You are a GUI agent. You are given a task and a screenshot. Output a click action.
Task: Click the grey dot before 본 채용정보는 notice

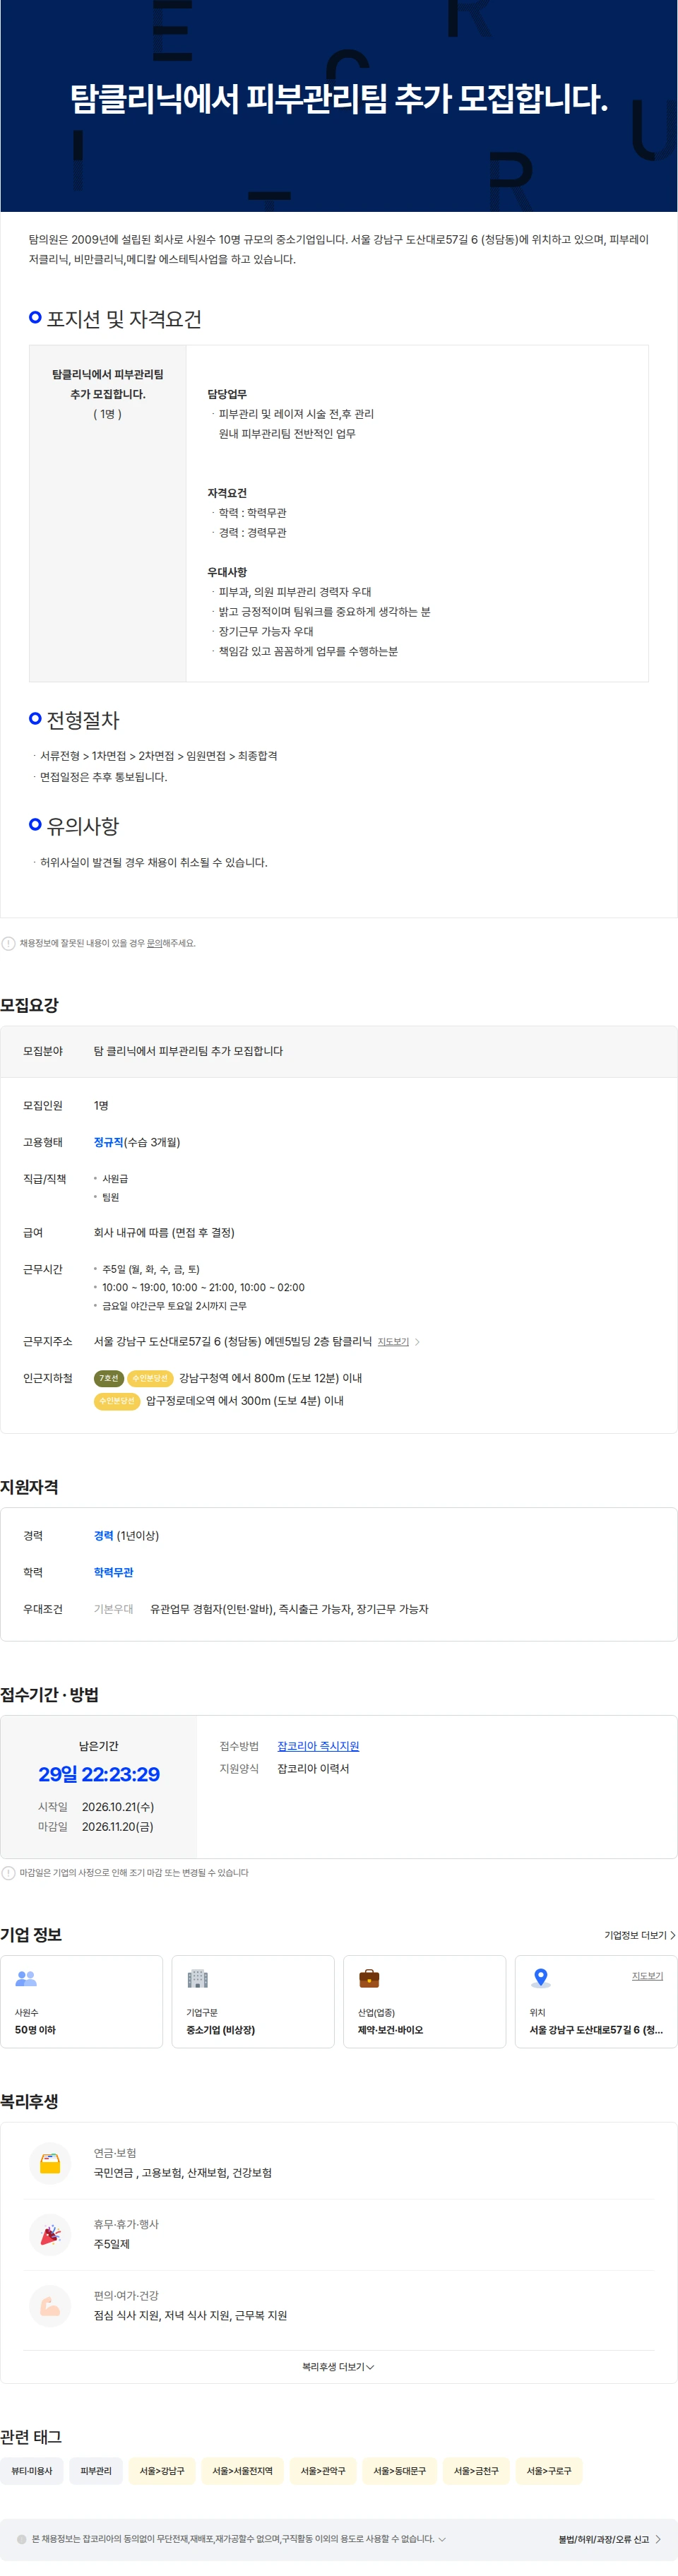[21, 2539]
